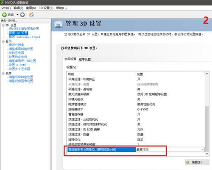Viewport: 212px width, 170px height.
Task: Open 设置 G-SYNC in the sidebar
Action: tap(18, 65)
